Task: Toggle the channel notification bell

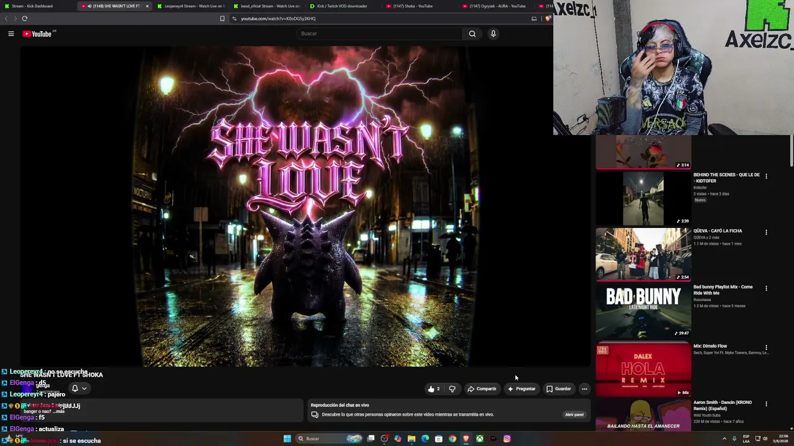Action: pyautogui.click(x=75, y=388)
